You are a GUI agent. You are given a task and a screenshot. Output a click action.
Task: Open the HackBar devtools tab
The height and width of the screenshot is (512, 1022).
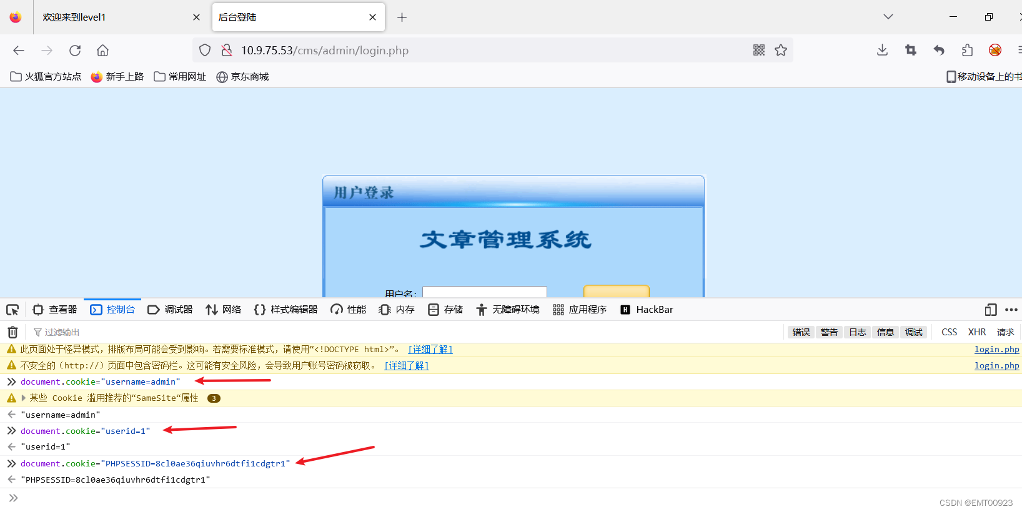(647, 310)
